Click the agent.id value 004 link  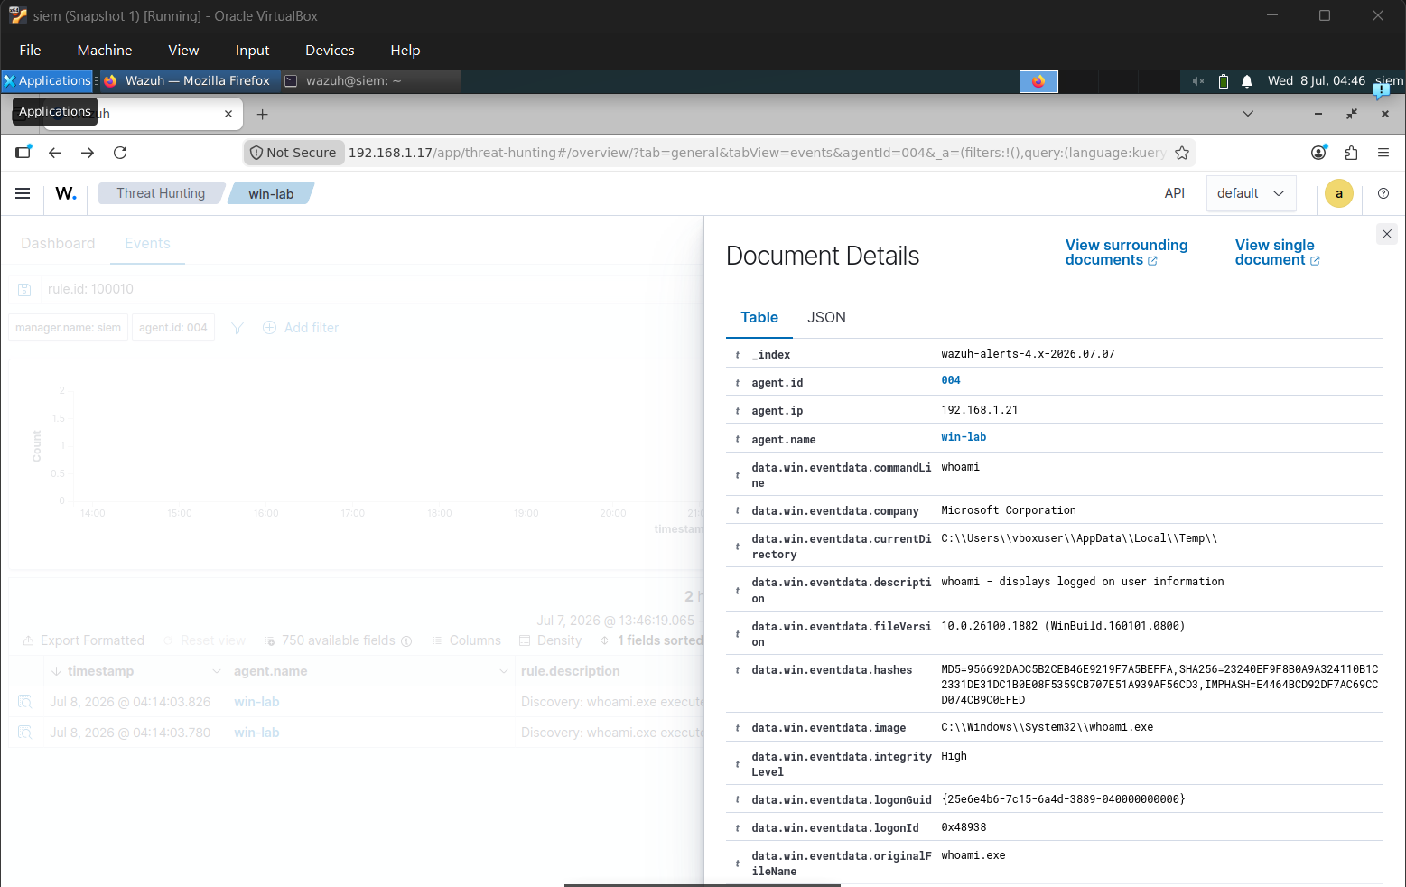pyautogui.click(x=951, y=380)
